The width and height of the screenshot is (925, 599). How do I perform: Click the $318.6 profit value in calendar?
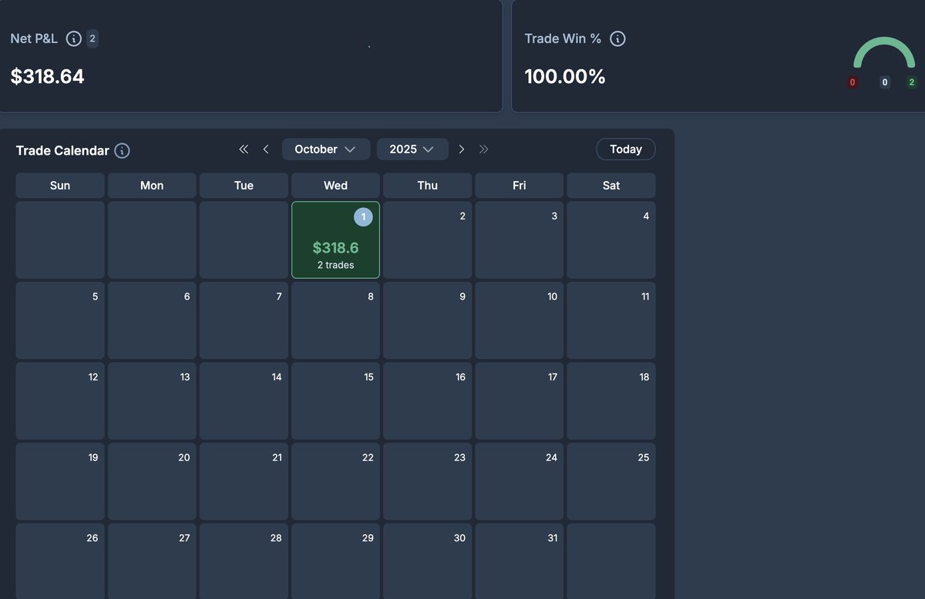click(335, 248)
